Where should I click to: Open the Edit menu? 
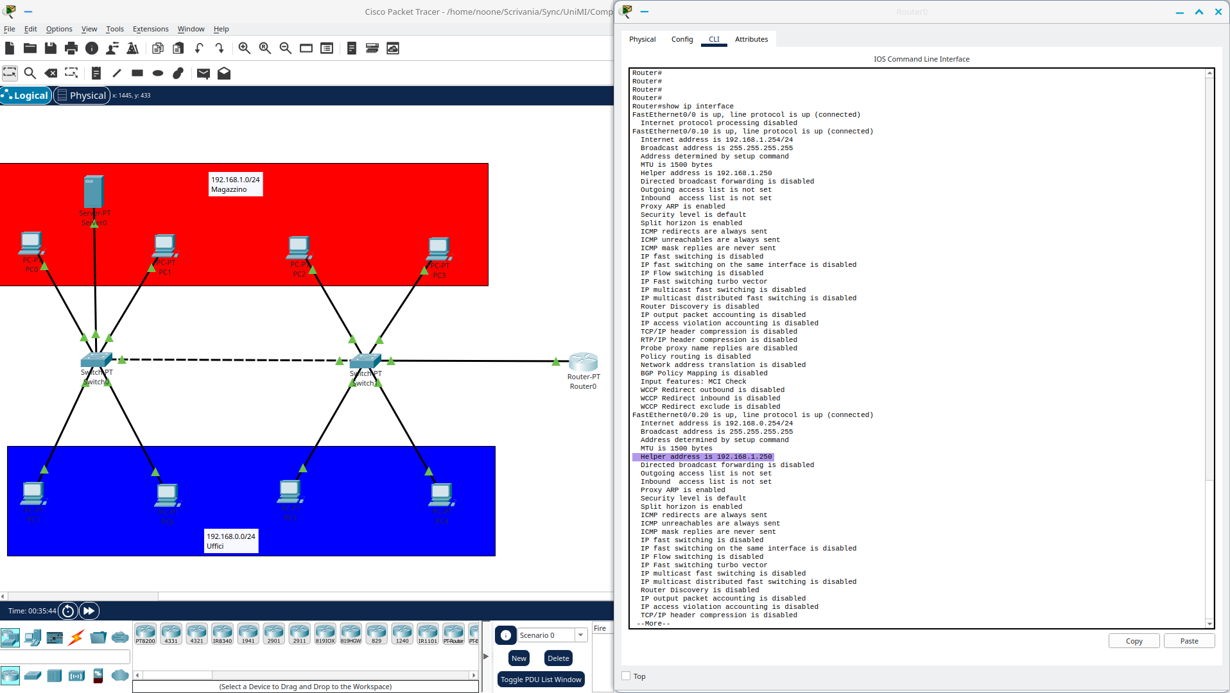coord(31,29)
